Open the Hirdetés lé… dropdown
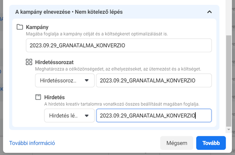 pos(69,116)
